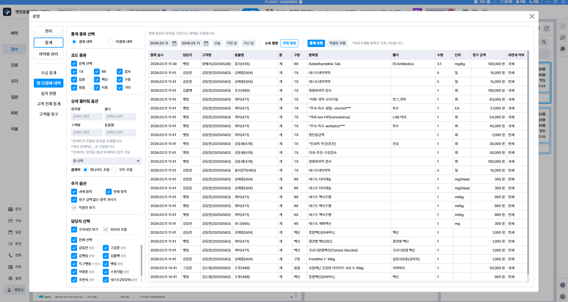
Task: Open the end date calendar picker icon
Action: click(206, 43)
